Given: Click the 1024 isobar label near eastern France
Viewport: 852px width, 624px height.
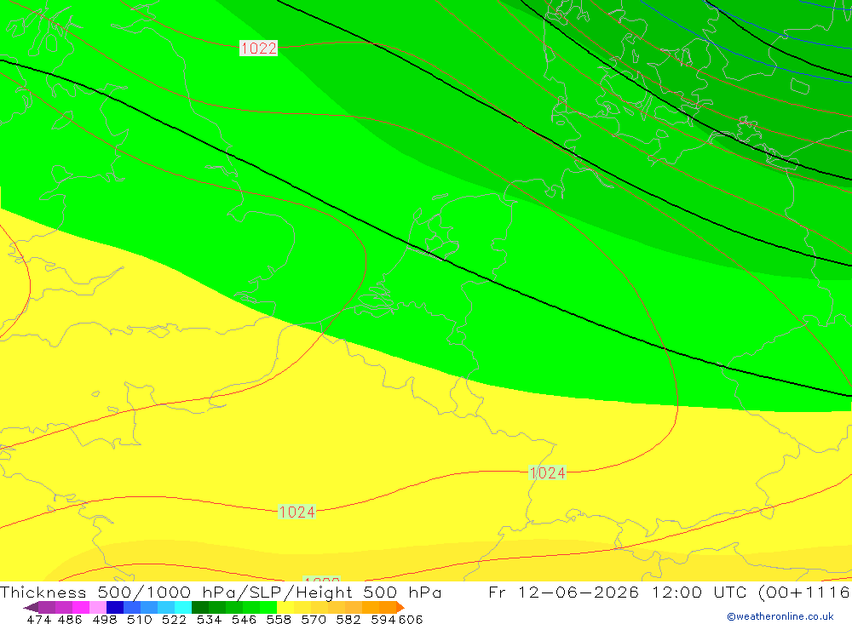Looking at the screenshot, I should coord(548,472).
